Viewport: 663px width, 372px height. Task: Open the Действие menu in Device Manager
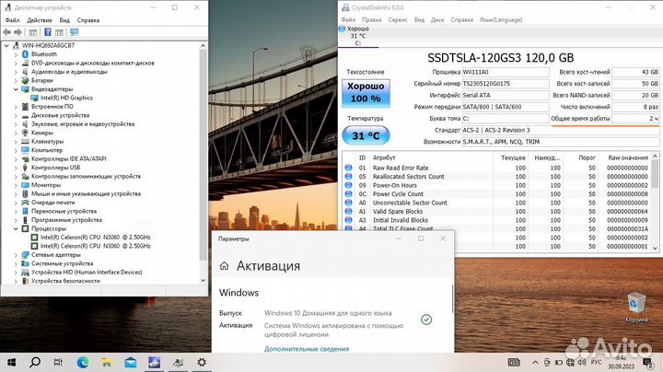click(40, 19)
